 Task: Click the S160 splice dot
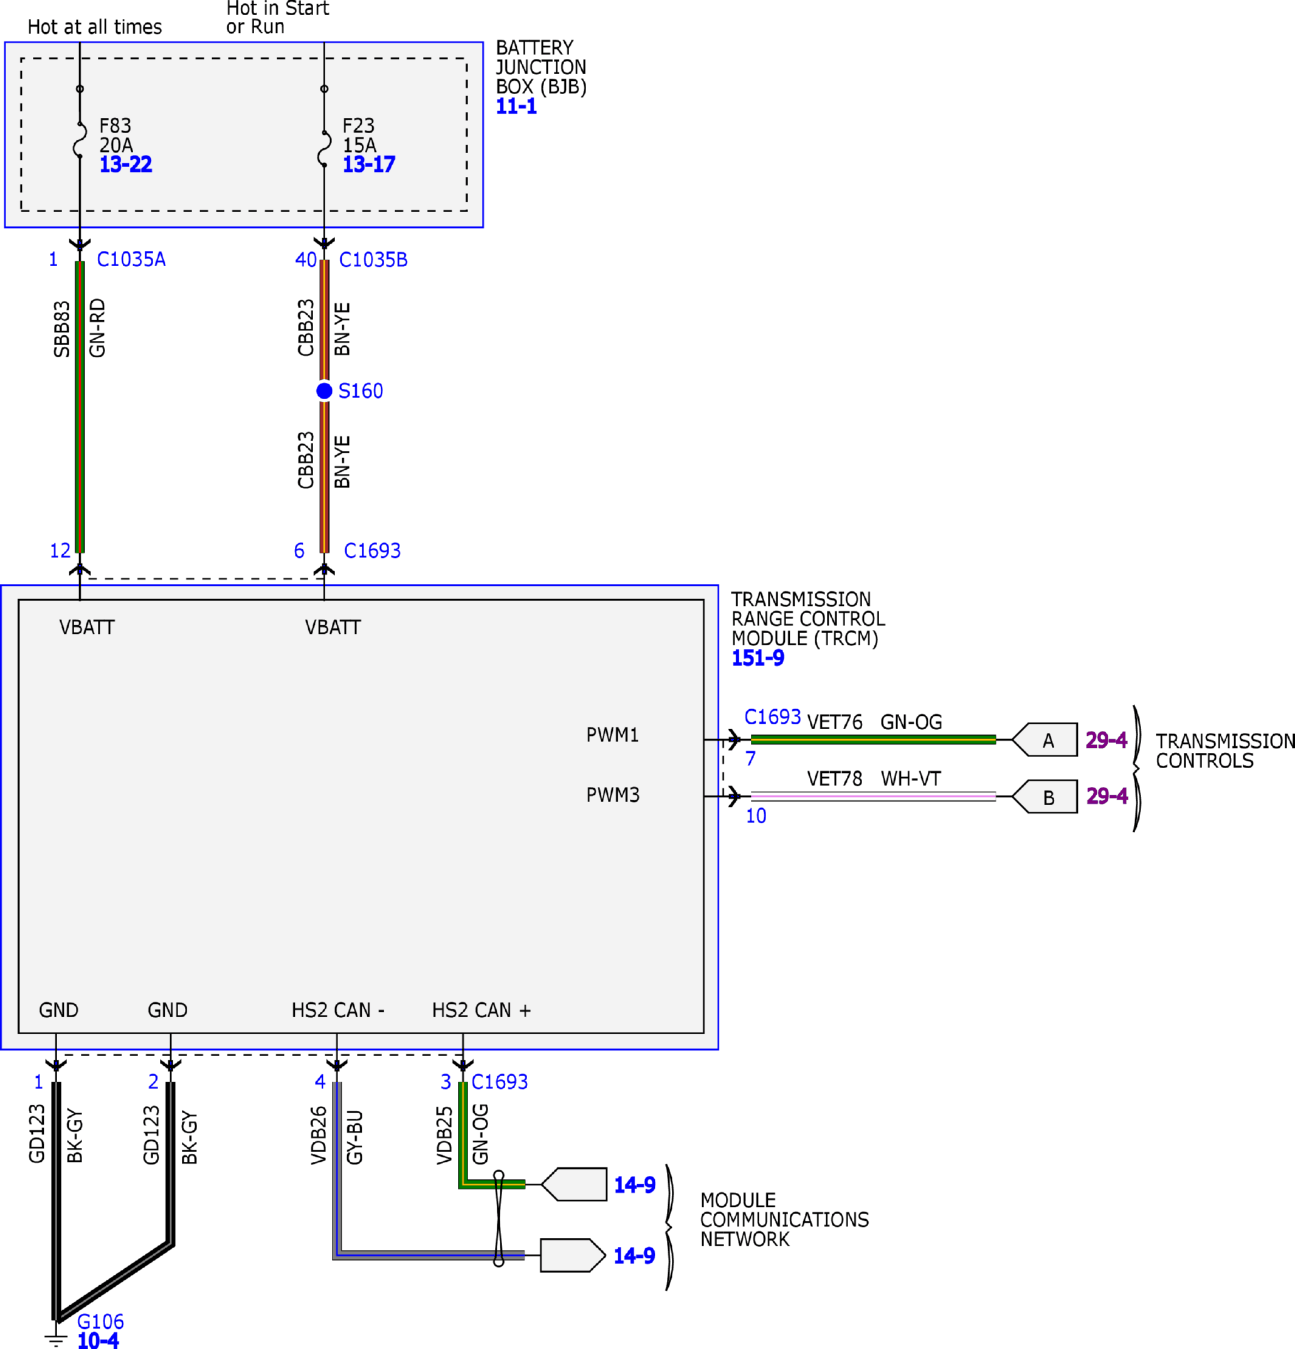coord(324,391)
